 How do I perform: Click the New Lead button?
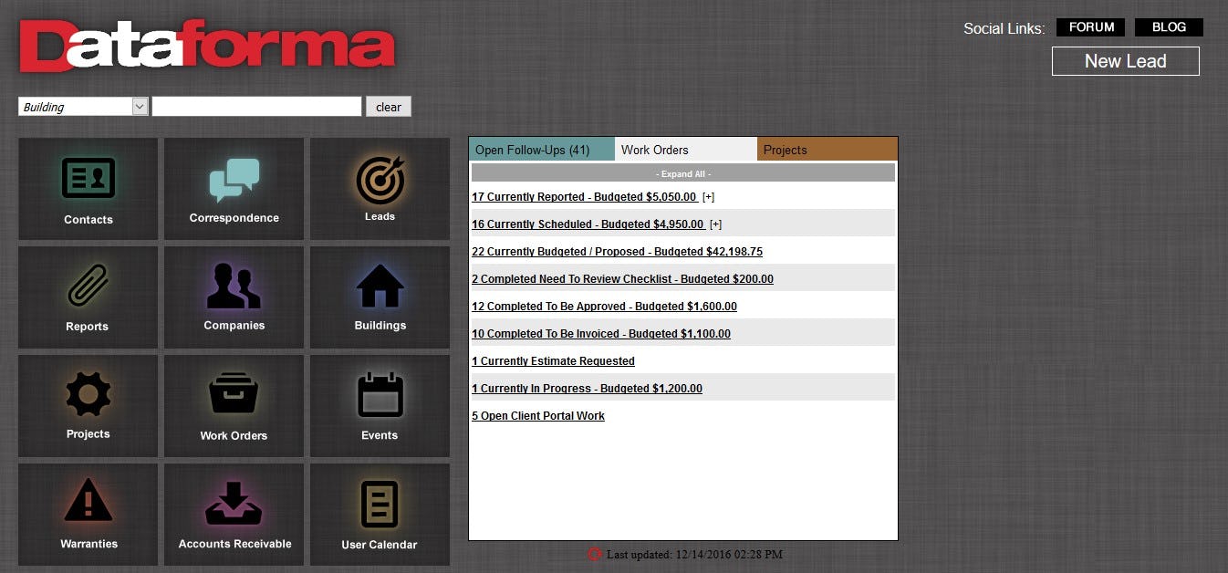[1125, 61]
